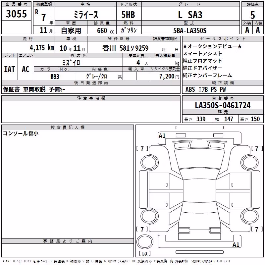Click the 予備キー item
265x265 pixels.
click(57, 89)
